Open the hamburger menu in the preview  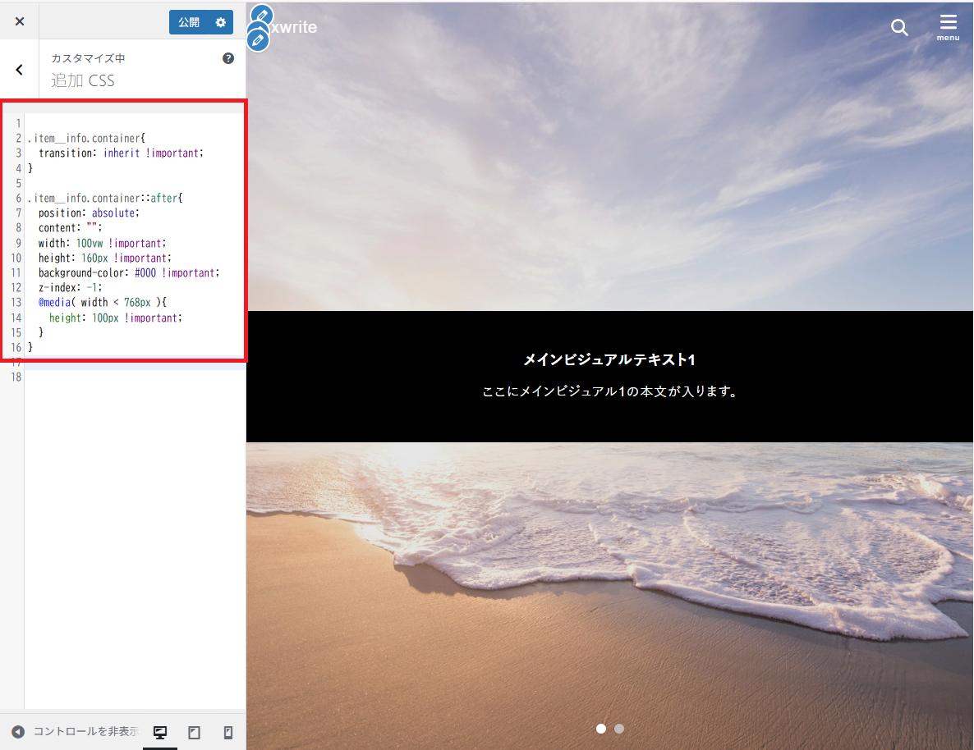pos(948,26)
